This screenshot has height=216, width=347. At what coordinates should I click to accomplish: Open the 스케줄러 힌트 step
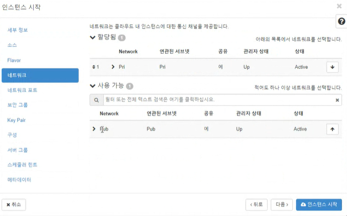23,165
